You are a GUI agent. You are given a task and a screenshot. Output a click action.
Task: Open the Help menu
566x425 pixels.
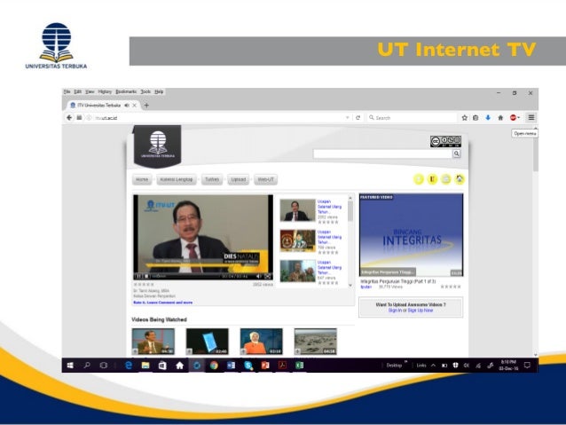coord(159,91)
